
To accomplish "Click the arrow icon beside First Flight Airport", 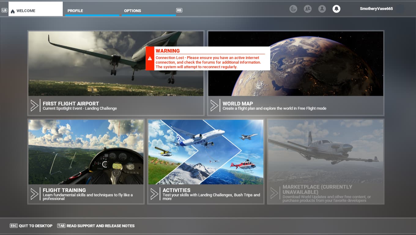I will click(x=34, y=106).
